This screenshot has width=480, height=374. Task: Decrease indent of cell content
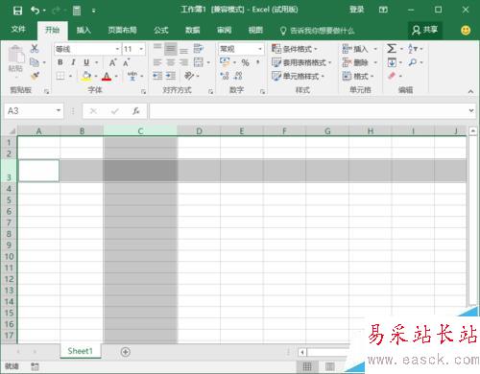click(x=157, y=76)
